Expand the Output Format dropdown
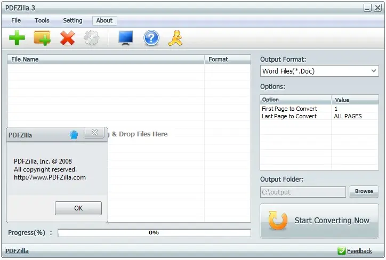The width and height of the screenshot is (386, 260). [x=319, y=71]
